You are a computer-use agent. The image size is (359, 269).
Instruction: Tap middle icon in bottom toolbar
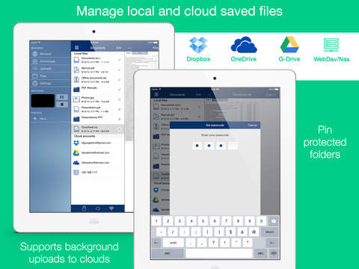[x=98, y=208]
